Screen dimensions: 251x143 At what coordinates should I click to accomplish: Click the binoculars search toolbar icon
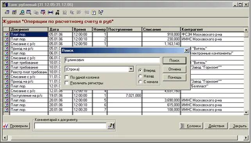(57, 13)
